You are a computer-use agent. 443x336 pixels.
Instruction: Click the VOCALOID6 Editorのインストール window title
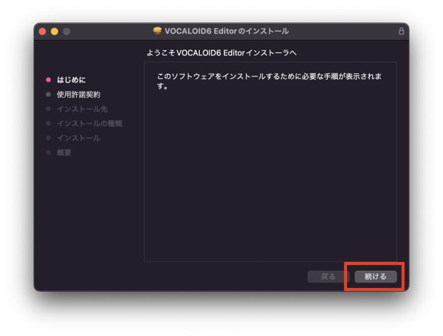click(x=226, y=31)
